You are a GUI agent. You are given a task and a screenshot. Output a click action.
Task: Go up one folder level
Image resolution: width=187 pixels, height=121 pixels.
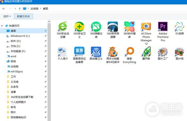pyautogui.click(x=20, y=9)
